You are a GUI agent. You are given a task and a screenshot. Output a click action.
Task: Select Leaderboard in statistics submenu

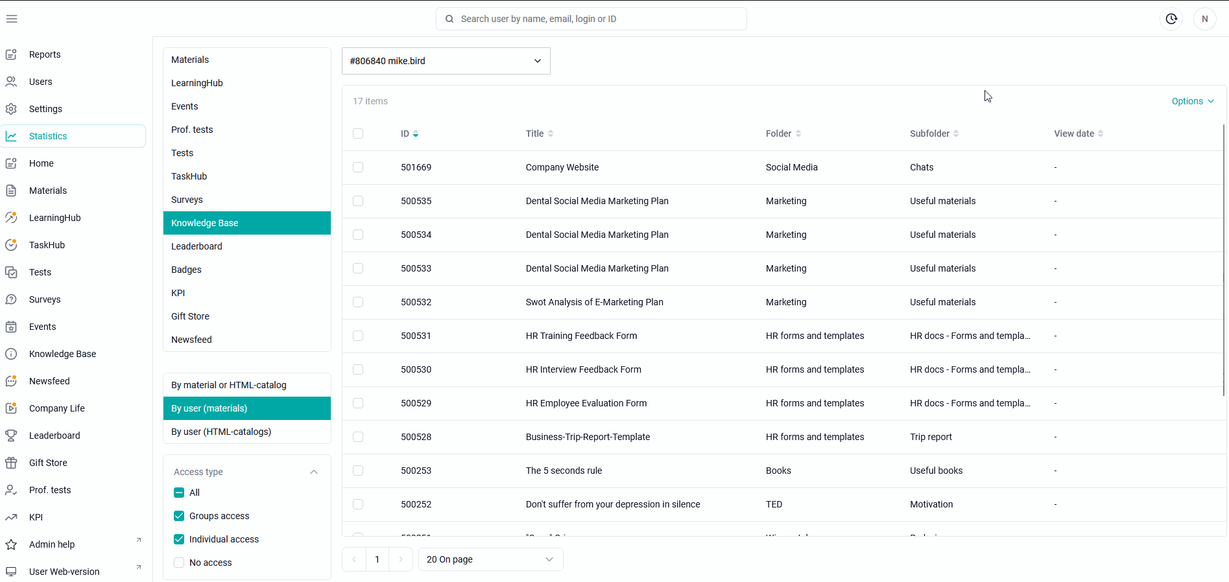click(x=247, y=246)
